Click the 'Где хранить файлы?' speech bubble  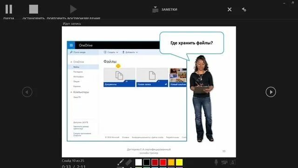191,43
